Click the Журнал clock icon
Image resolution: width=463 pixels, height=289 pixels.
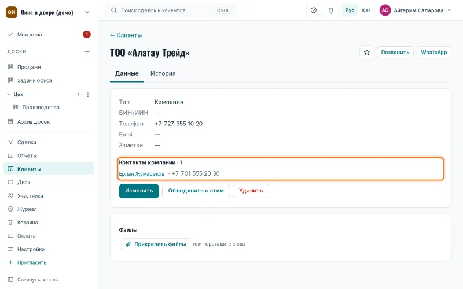pos(10,209)
